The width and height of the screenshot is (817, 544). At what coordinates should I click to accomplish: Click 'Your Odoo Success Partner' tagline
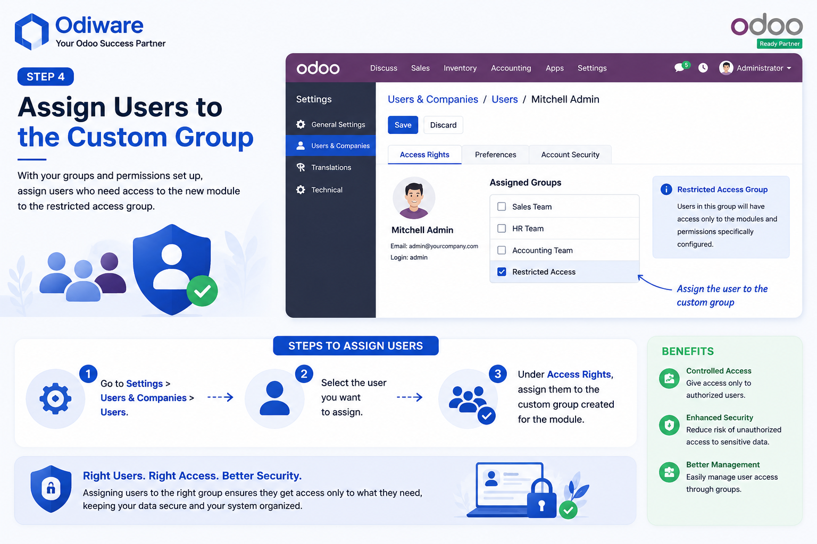tap(111, 44)
